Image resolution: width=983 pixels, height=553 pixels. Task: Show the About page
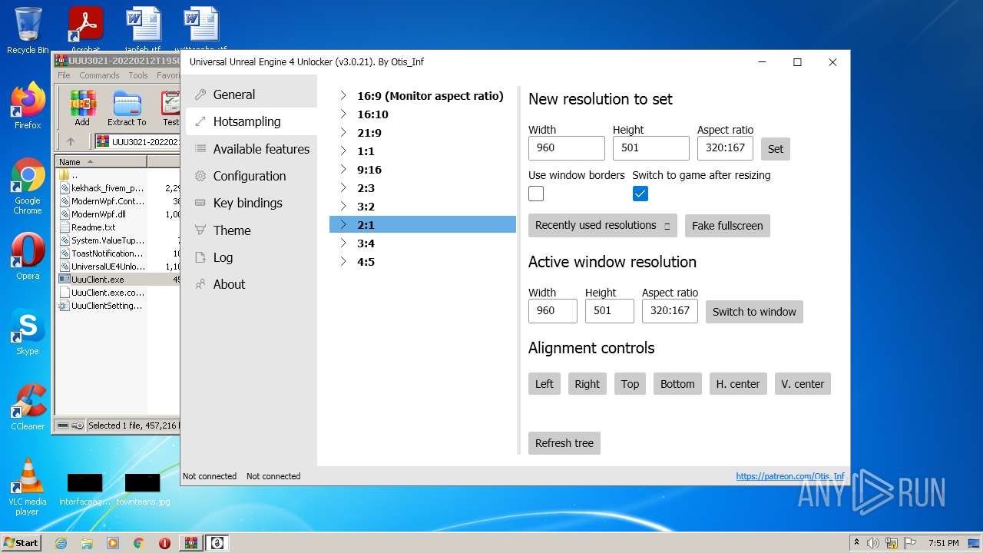pos(251,284)
